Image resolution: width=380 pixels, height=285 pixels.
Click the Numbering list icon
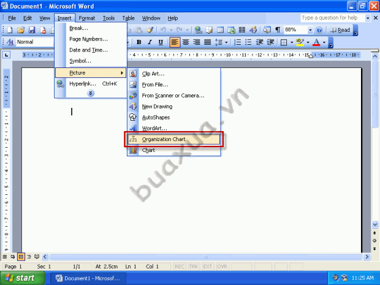(238, 42)
